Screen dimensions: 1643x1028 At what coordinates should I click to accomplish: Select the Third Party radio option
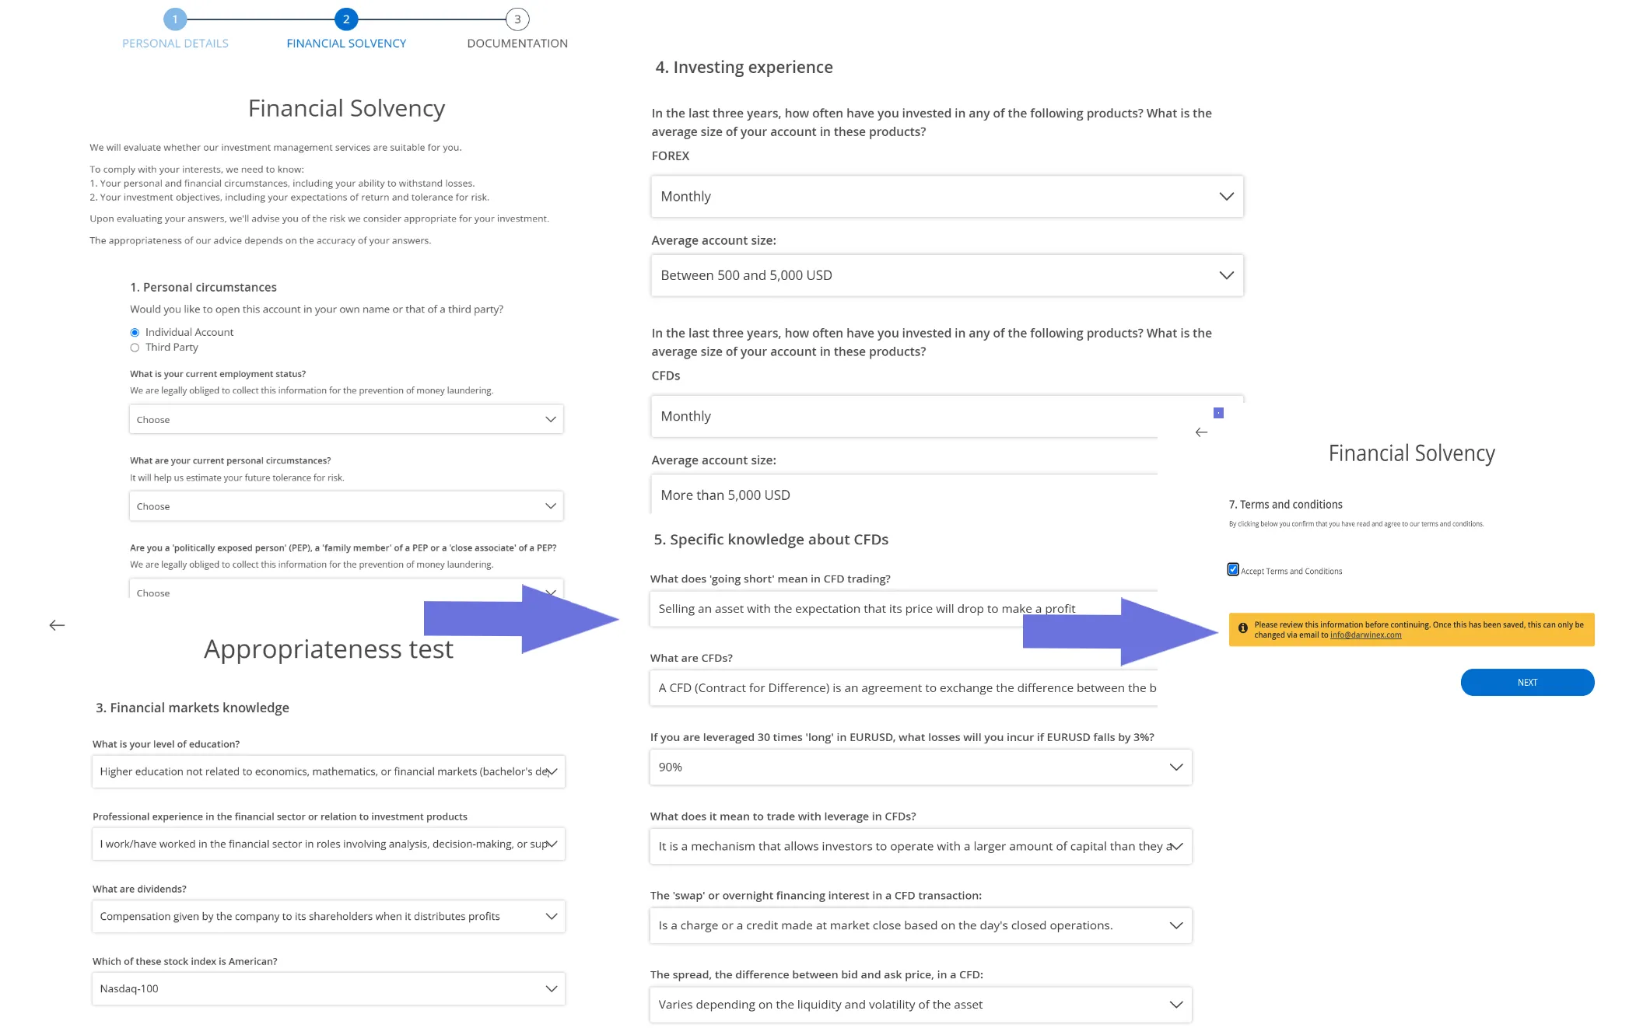point(135,348)
